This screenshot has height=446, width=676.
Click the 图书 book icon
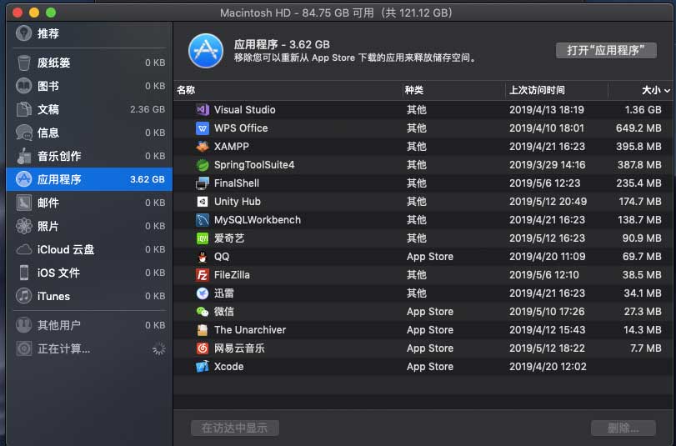point(23,86)
